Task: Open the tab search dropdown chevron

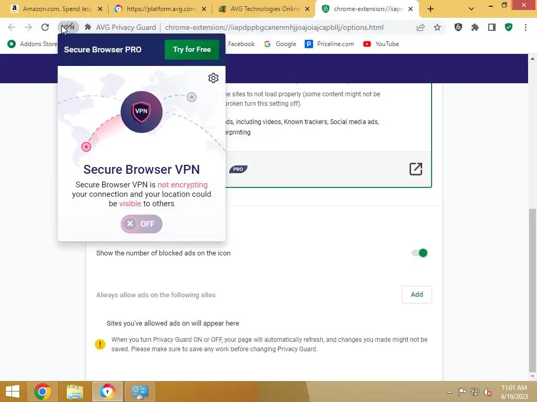Action: (x=471, y=9)
